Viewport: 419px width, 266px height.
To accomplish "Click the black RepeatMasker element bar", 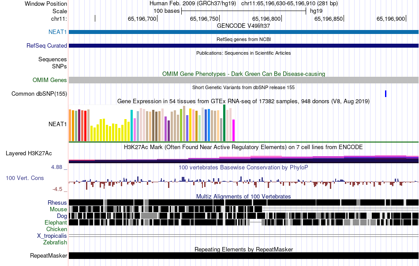I will coord(244,255).
